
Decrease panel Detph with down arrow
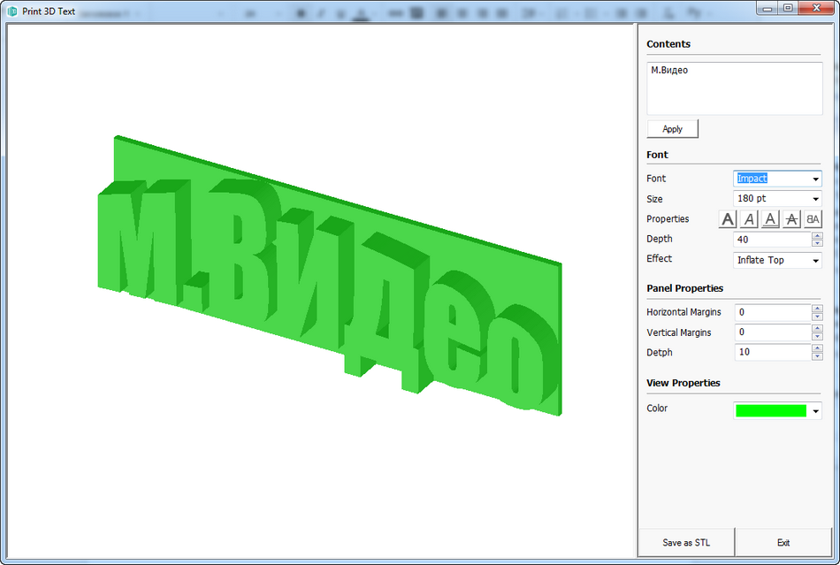tap(817, 356)
